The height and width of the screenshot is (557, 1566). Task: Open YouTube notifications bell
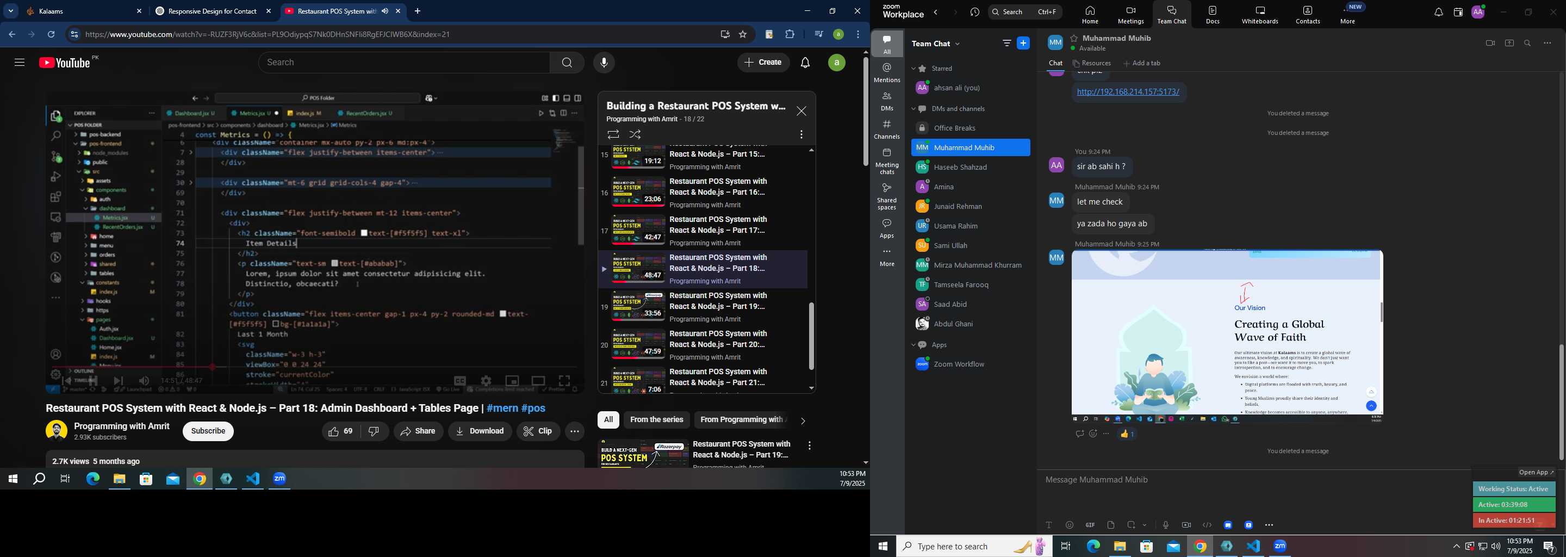pyautogui.click(x=805, y=63)
